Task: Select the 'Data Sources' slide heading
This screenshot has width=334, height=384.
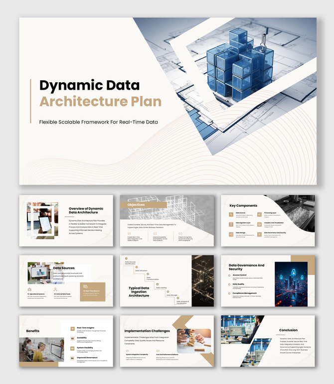Action: click(x=64, y=268)
